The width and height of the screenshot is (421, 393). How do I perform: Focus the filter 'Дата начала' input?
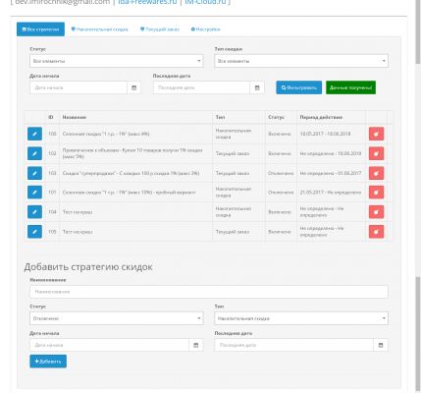(79, 87)
